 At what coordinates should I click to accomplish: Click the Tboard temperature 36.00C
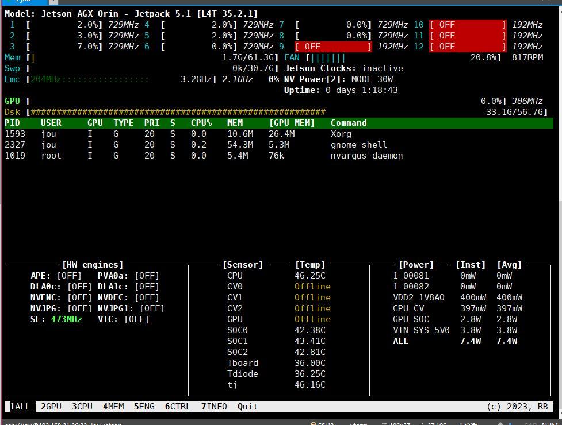310,363
